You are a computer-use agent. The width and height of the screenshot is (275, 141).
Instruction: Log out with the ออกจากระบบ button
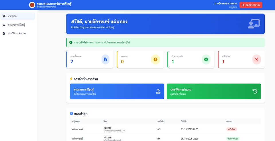pyautogui.click(x=251, y=5)
